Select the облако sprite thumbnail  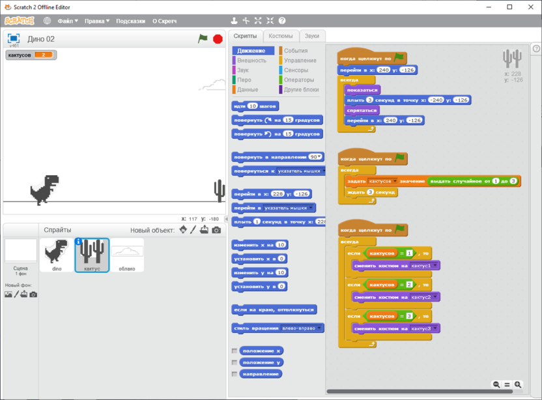click(127, 255)
